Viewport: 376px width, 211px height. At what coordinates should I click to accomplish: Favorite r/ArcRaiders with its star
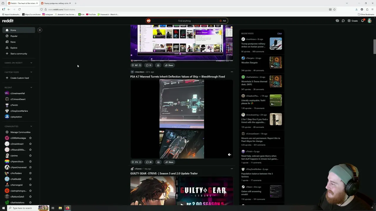coord(30,173)
